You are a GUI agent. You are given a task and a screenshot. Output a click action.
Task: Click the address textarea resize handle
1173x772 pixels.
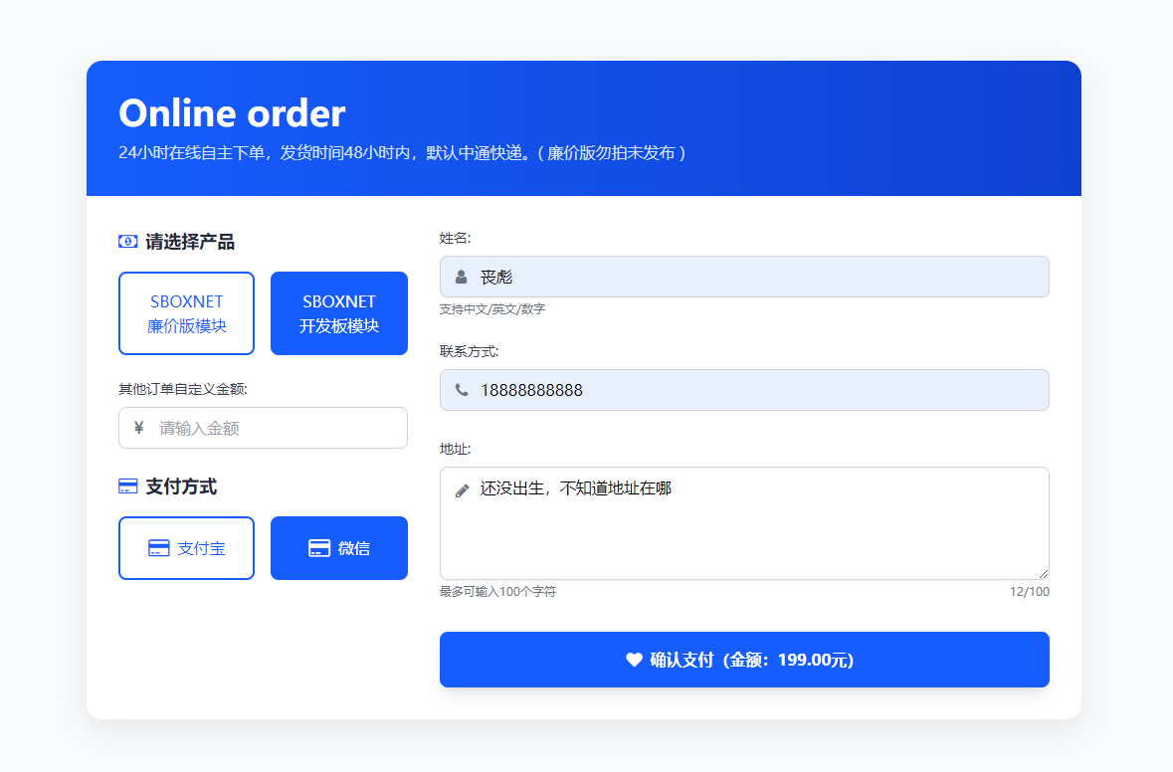1044,574
